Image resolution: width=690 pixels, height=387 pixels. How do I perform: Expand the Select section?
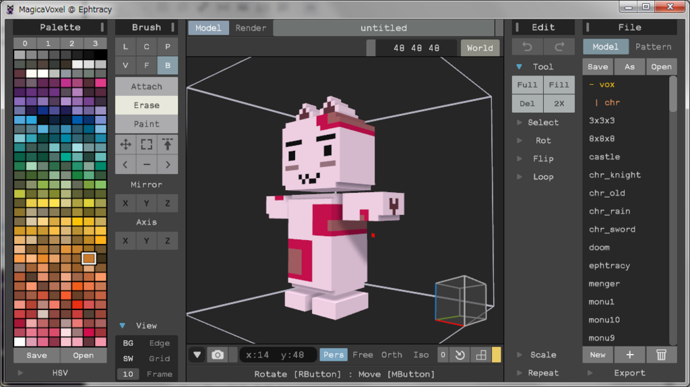point(520,123)
